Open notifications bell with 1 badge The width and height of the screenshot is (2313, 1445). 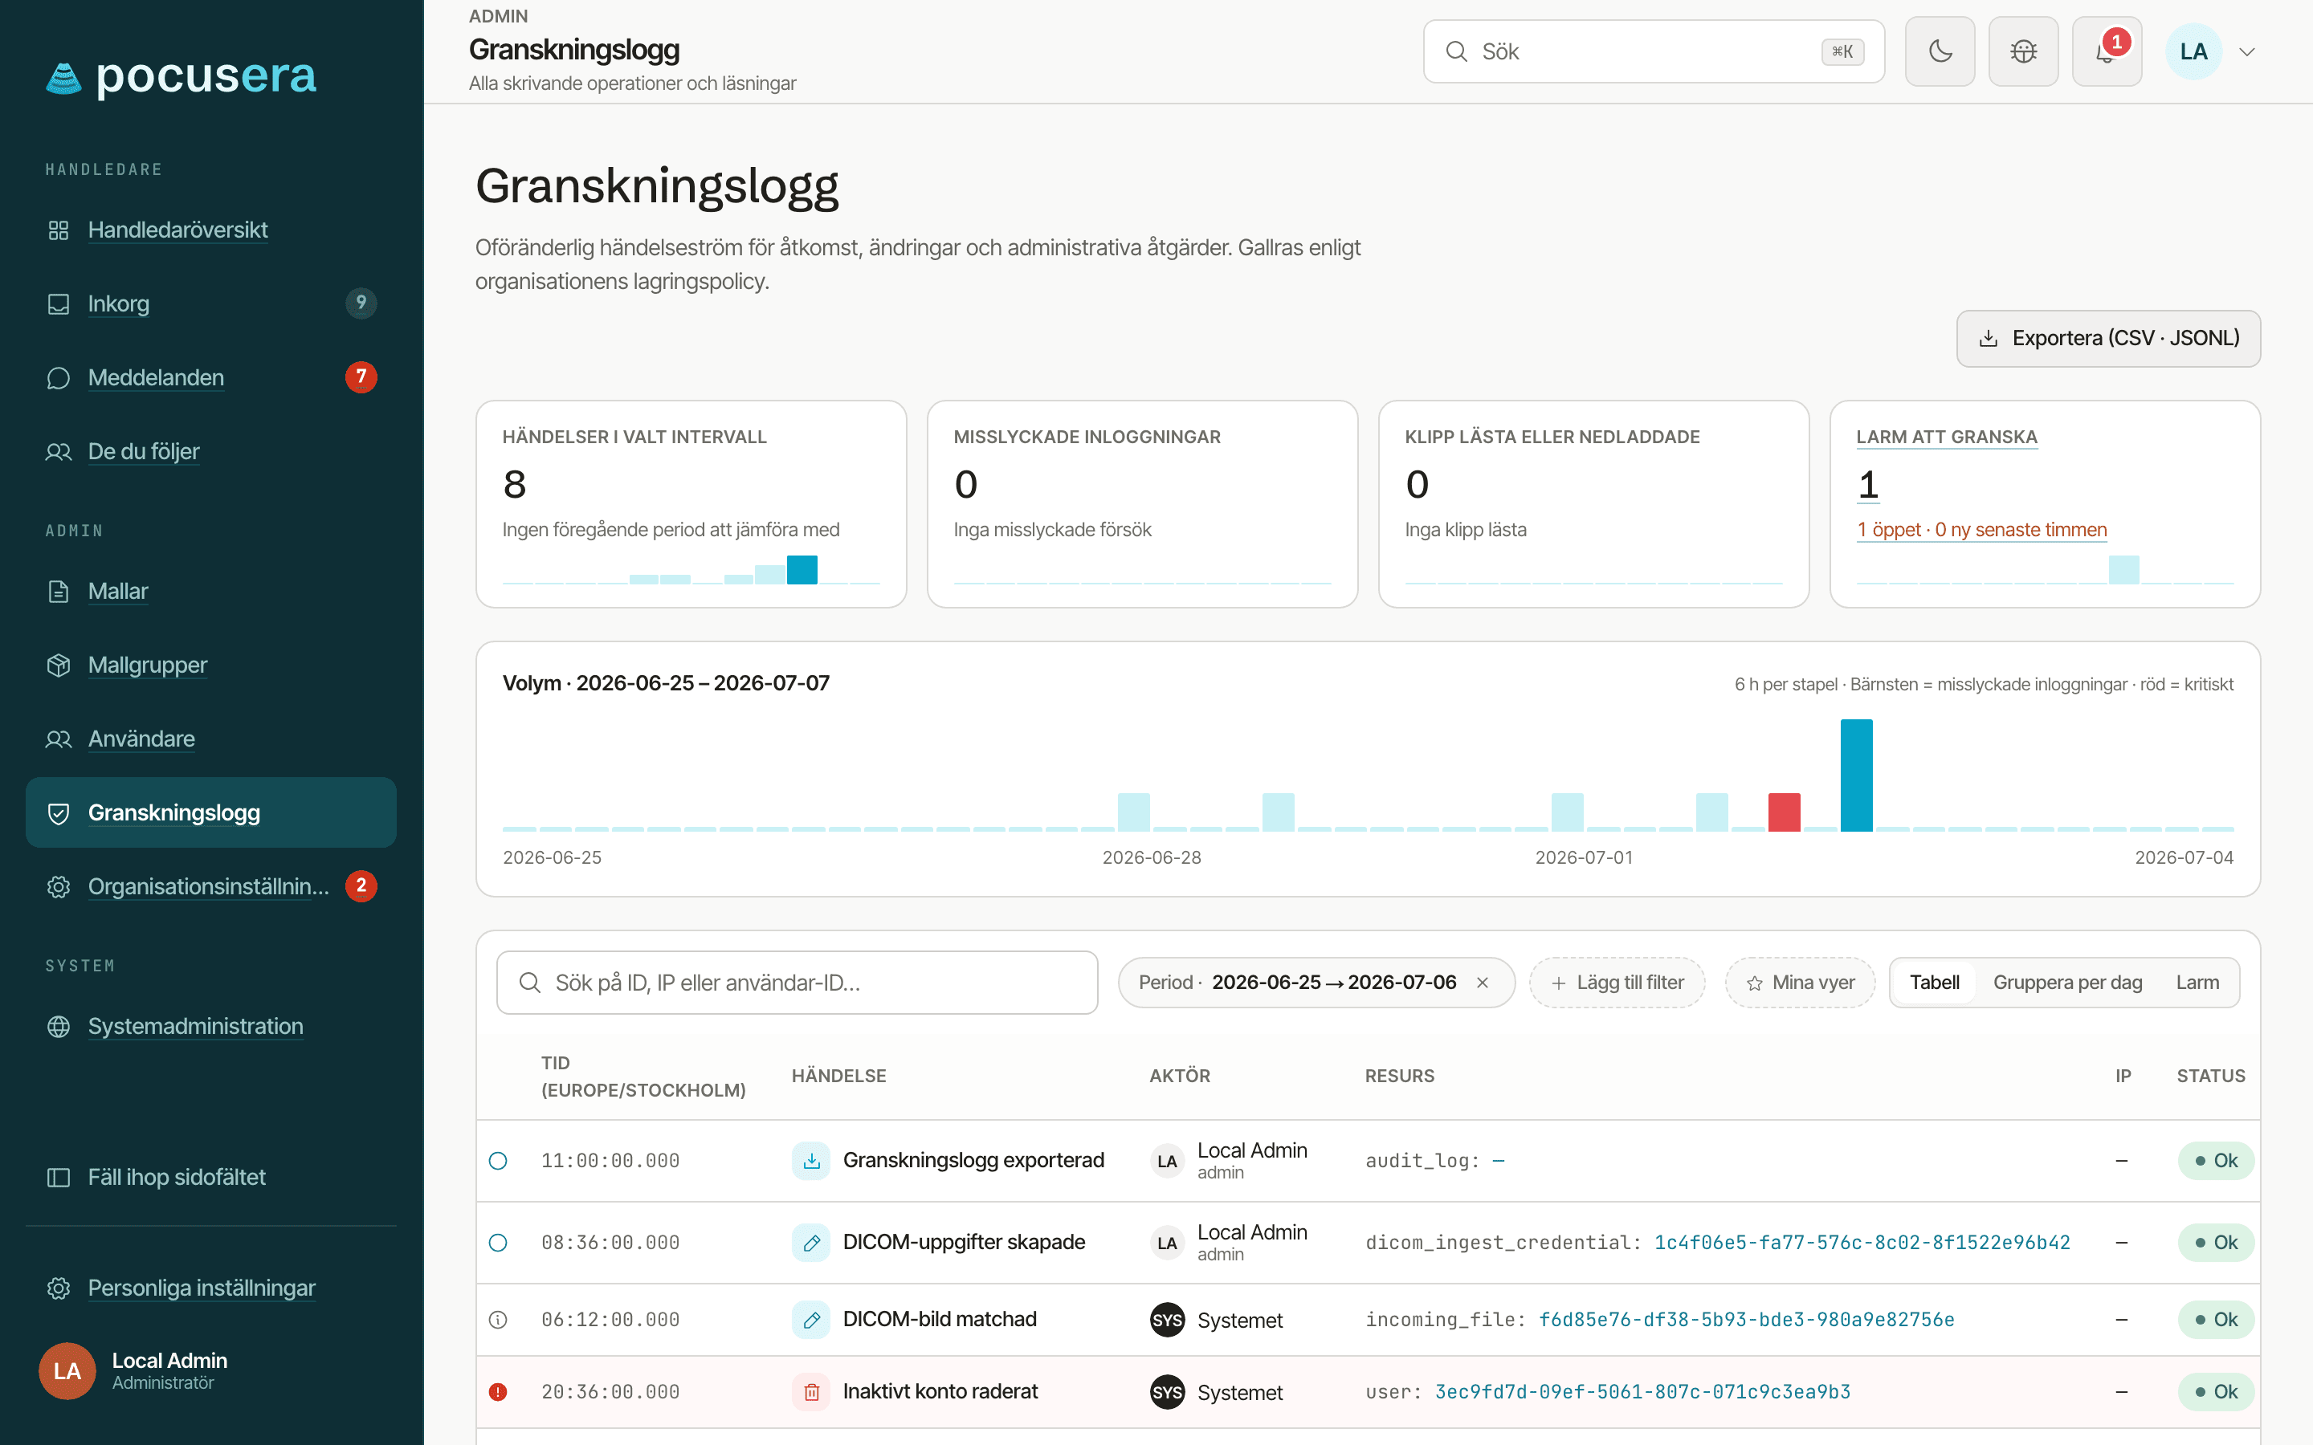(2107, 51)
